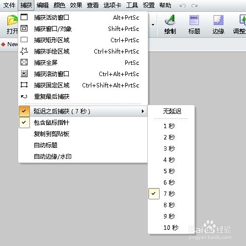Choose 重复最后捕获 menu entry
246x246 pixels.
click(83, 96)
